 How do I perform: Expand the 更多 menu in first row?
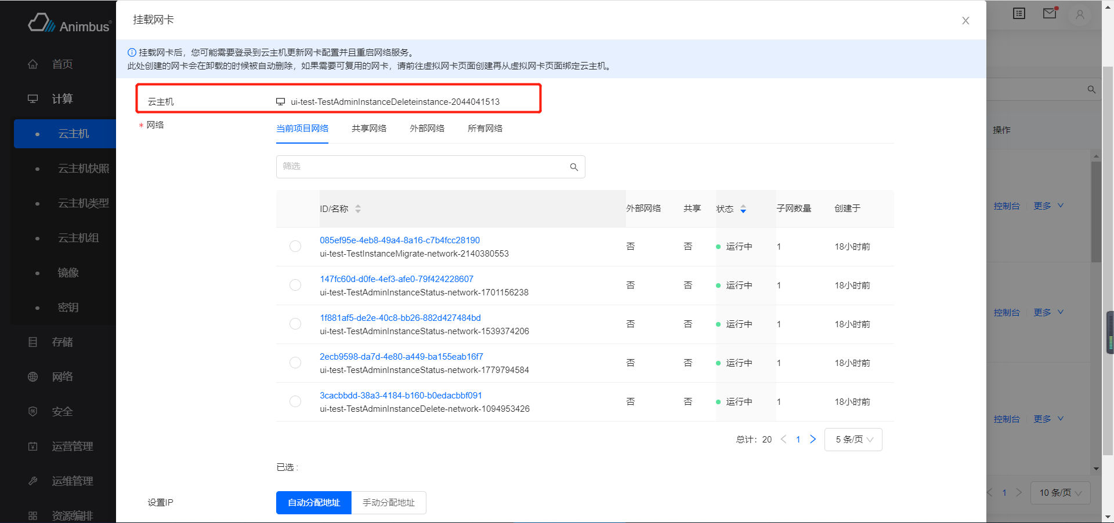(x=1048, y=206)
